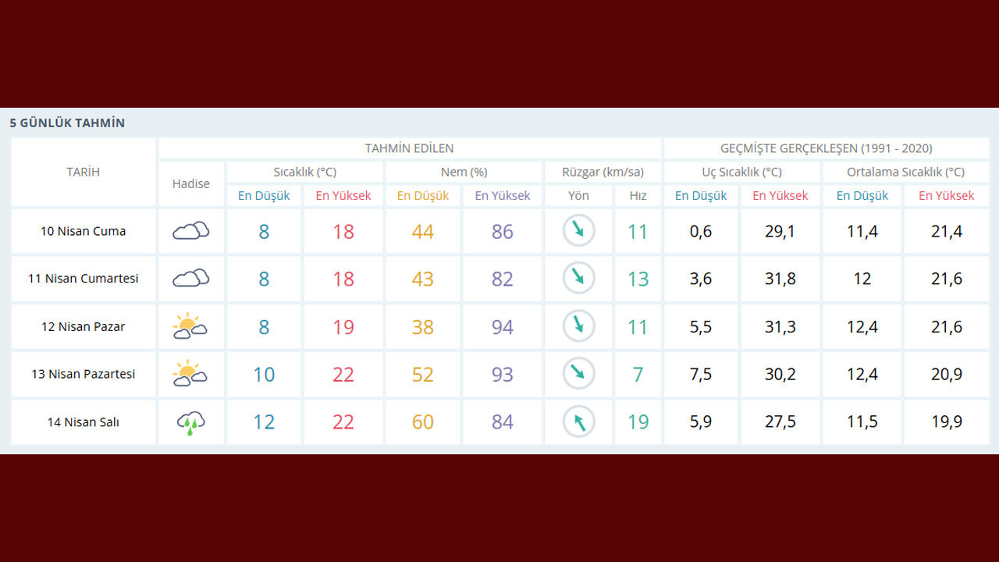Click the wind speed value 19
999x562 pixels.
coord(638,422)
